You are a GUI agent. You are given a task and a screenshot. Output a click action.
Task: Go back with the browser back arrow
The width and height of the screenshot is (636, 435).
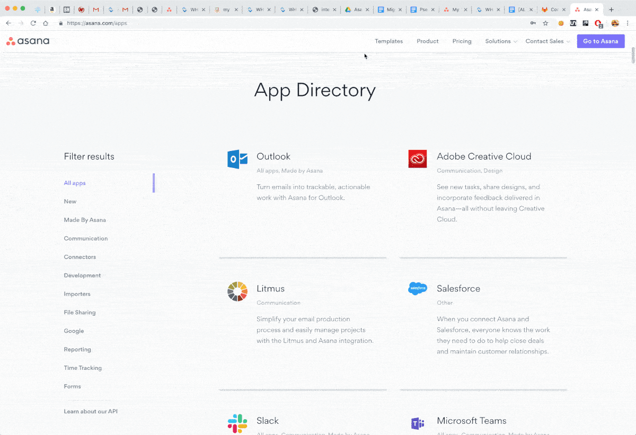8,23
